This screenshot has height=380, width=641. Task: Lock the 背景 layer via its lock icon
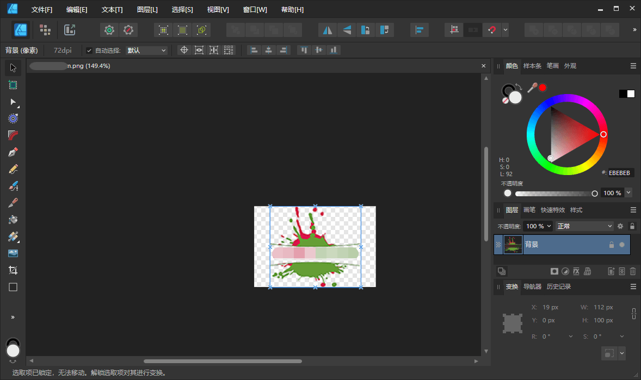pos(612,245)
